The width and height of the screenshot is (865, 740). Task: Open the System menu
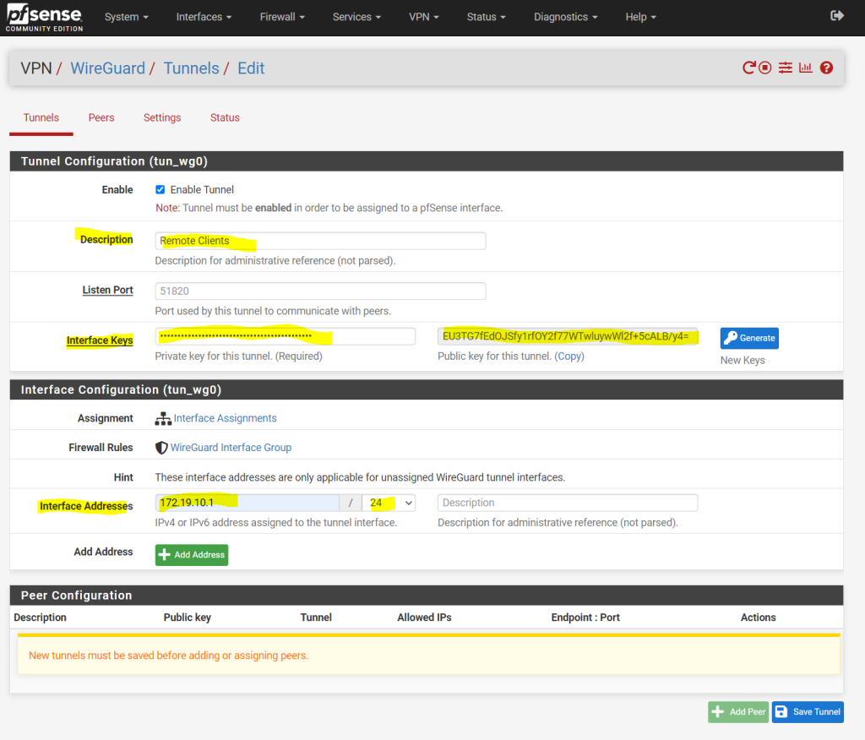pos(127,17)
